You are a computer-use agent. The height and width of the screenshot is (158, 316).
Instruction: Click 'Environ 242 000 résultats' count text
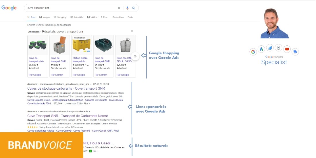49,25
